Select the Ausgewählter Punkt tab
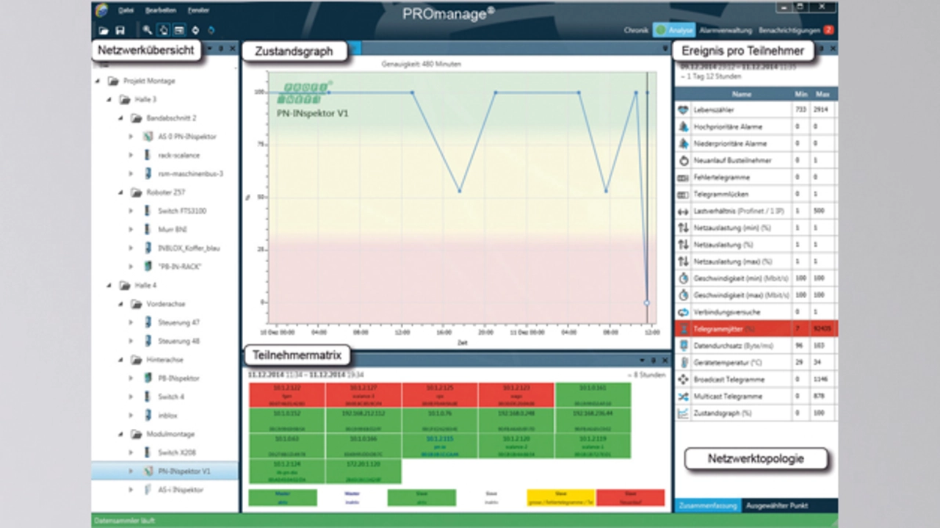The width and height of the screenshot is (940, 528). click(775, 505)
